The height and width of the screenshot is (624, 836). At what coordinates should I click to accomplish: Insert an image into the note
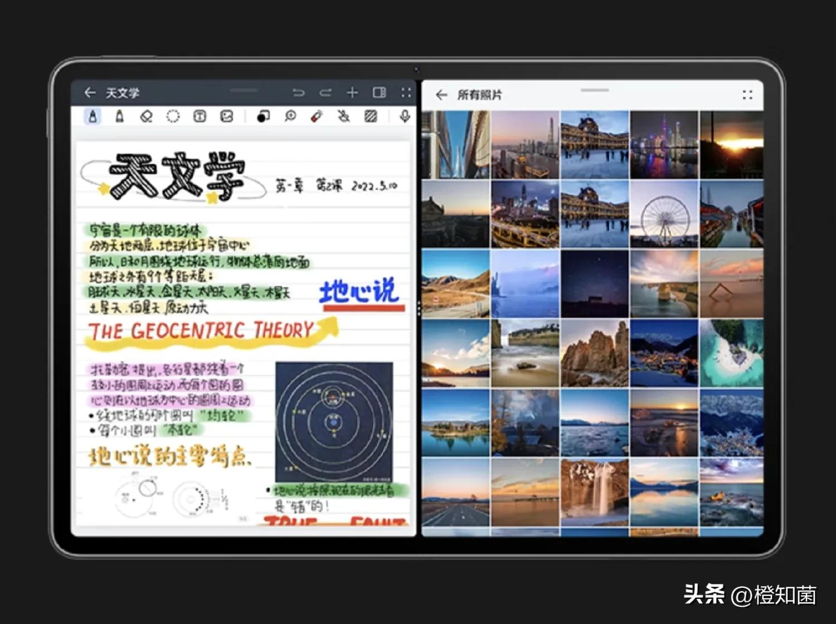point(228,116)
